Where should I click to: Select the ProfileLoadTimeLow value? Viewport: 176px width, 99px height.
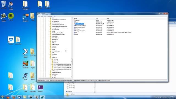[x=80, y=27]
